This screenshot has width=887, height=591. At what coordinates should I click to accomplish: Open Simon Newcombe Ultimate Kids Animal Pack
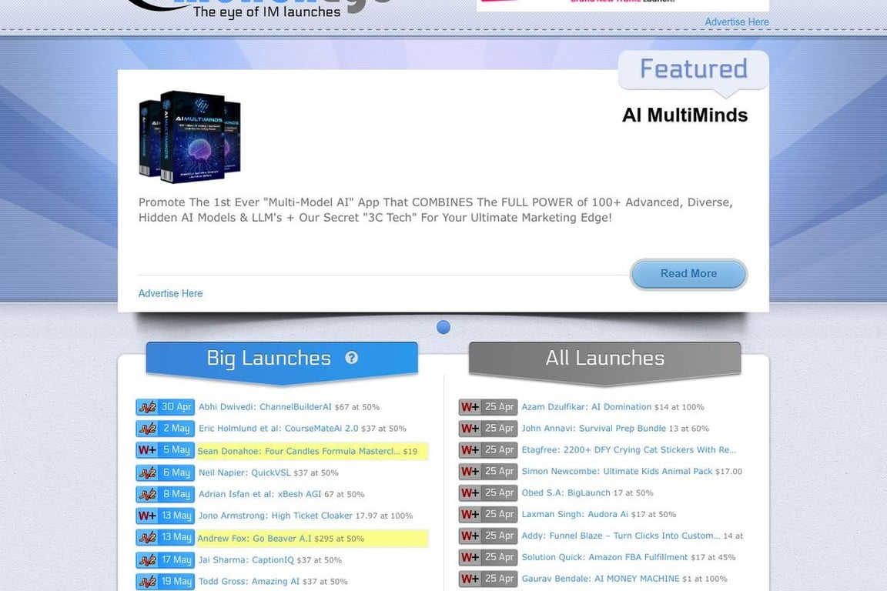pyautogui.click(x=617, y=471)
